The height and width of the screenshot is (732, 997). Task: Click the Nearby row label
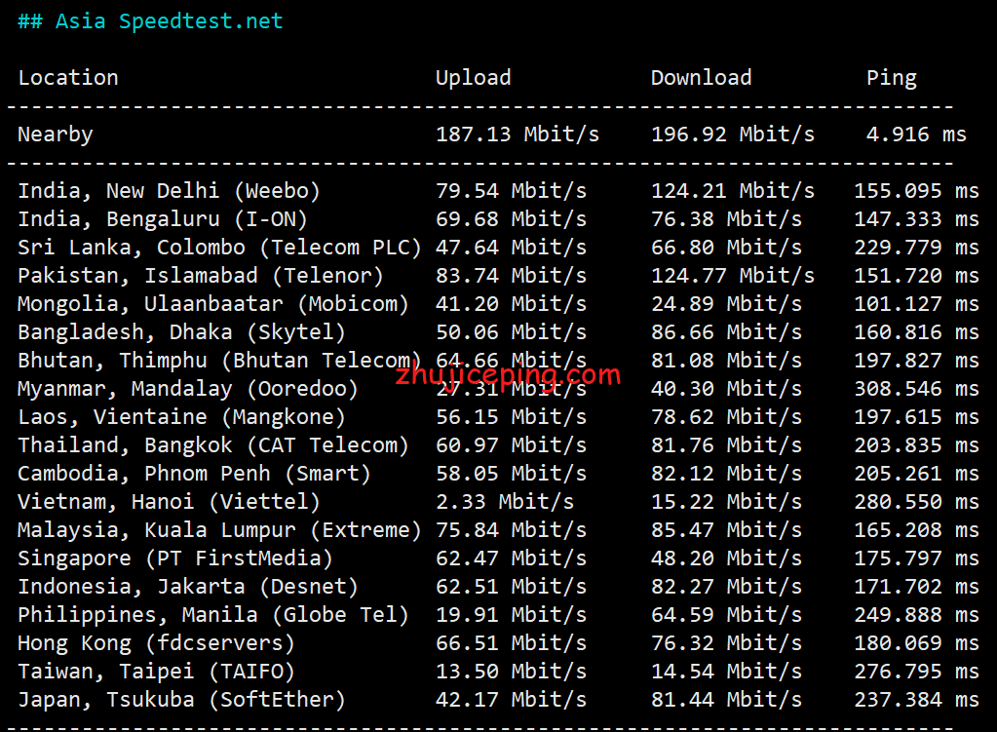tap(56, 135)
